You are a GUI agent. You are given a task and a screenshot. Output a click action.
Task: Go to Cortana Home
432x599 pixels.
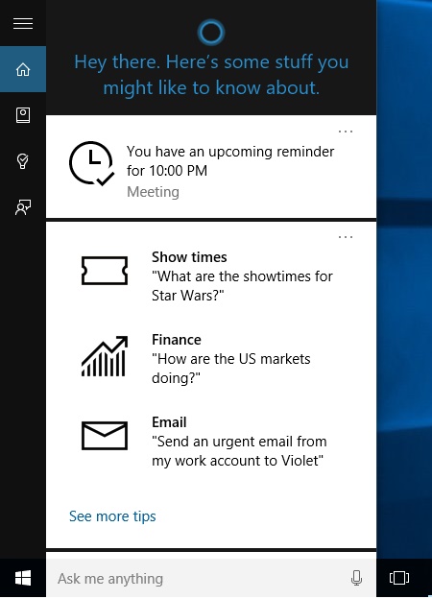23,69
